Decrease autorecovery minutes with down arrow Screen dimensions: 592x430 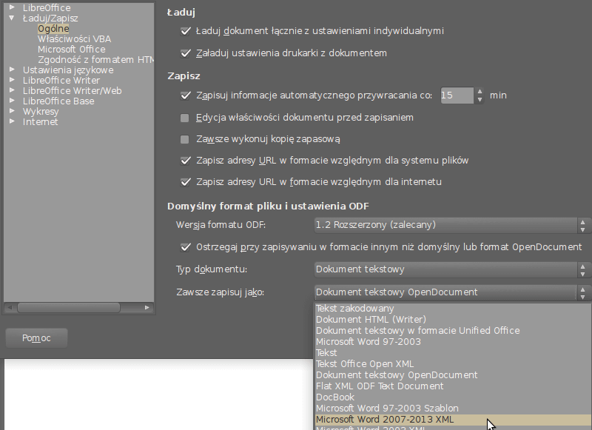click(480, 100)
